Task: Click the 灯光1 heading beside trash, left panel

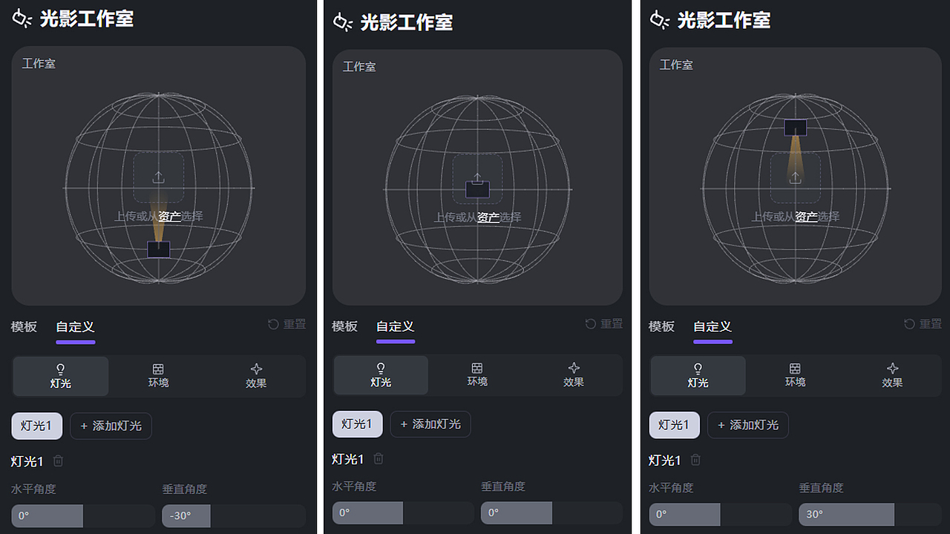Action: coord(27,461)
